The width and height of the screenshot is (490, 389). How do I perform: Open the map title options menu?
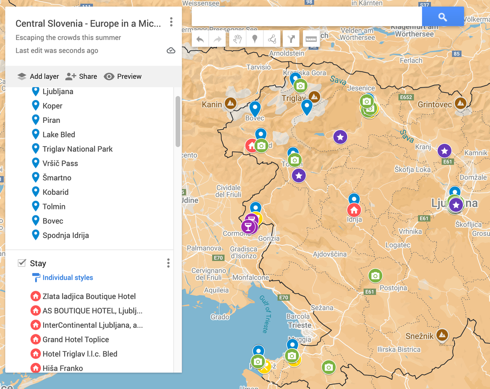pyautogui.click(x=171, y=22)
